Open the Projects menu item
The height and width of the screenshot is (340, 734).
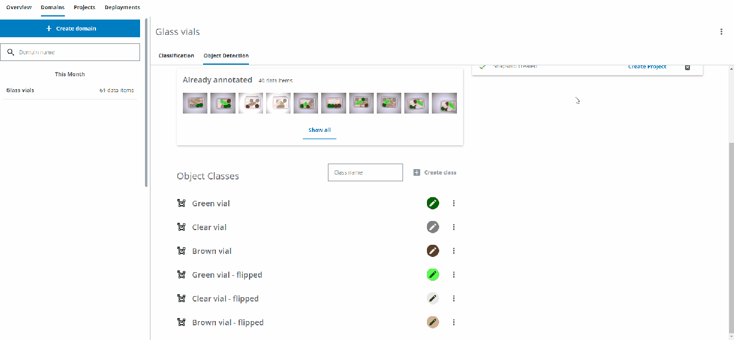(84, 7)
